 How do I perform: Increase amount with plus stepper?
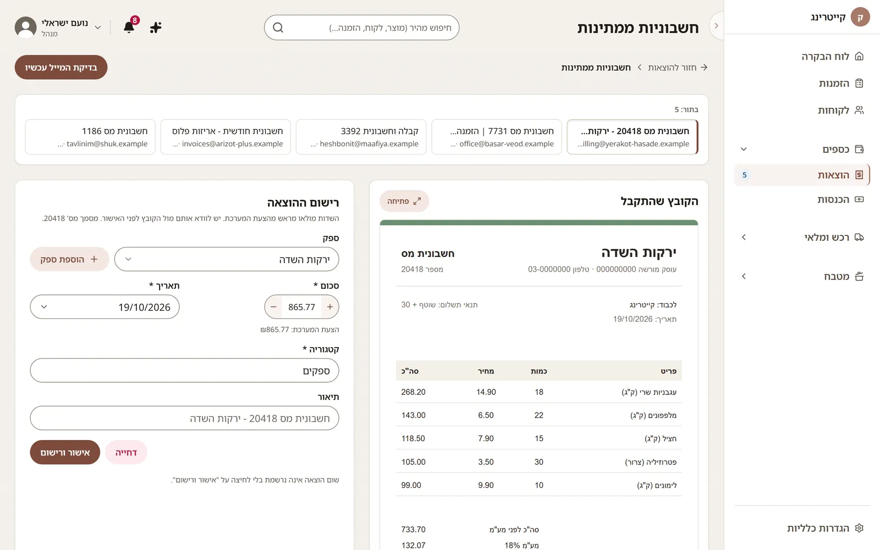click(330, 307)
